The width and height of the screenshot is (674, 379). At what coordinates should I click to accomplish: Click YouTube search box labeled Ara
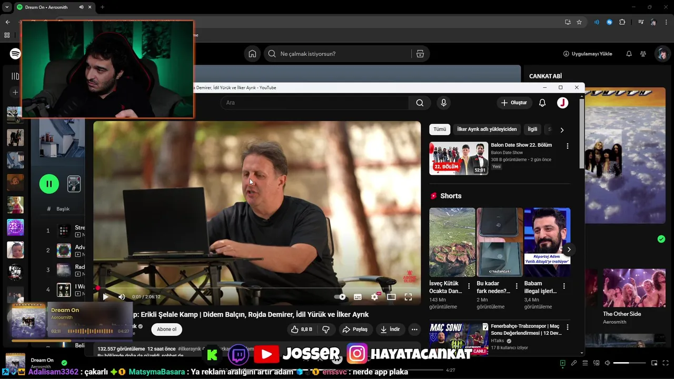(315, 103)
